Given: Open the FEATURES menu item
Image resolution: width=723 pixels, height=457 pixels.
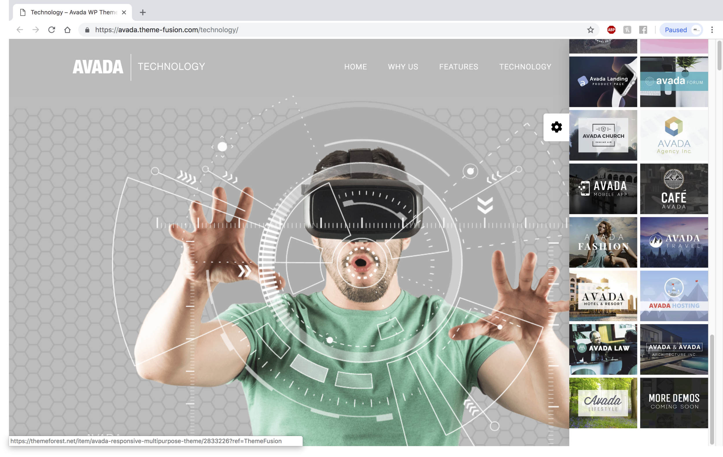Looking at the screenshot, I should 458,66.
